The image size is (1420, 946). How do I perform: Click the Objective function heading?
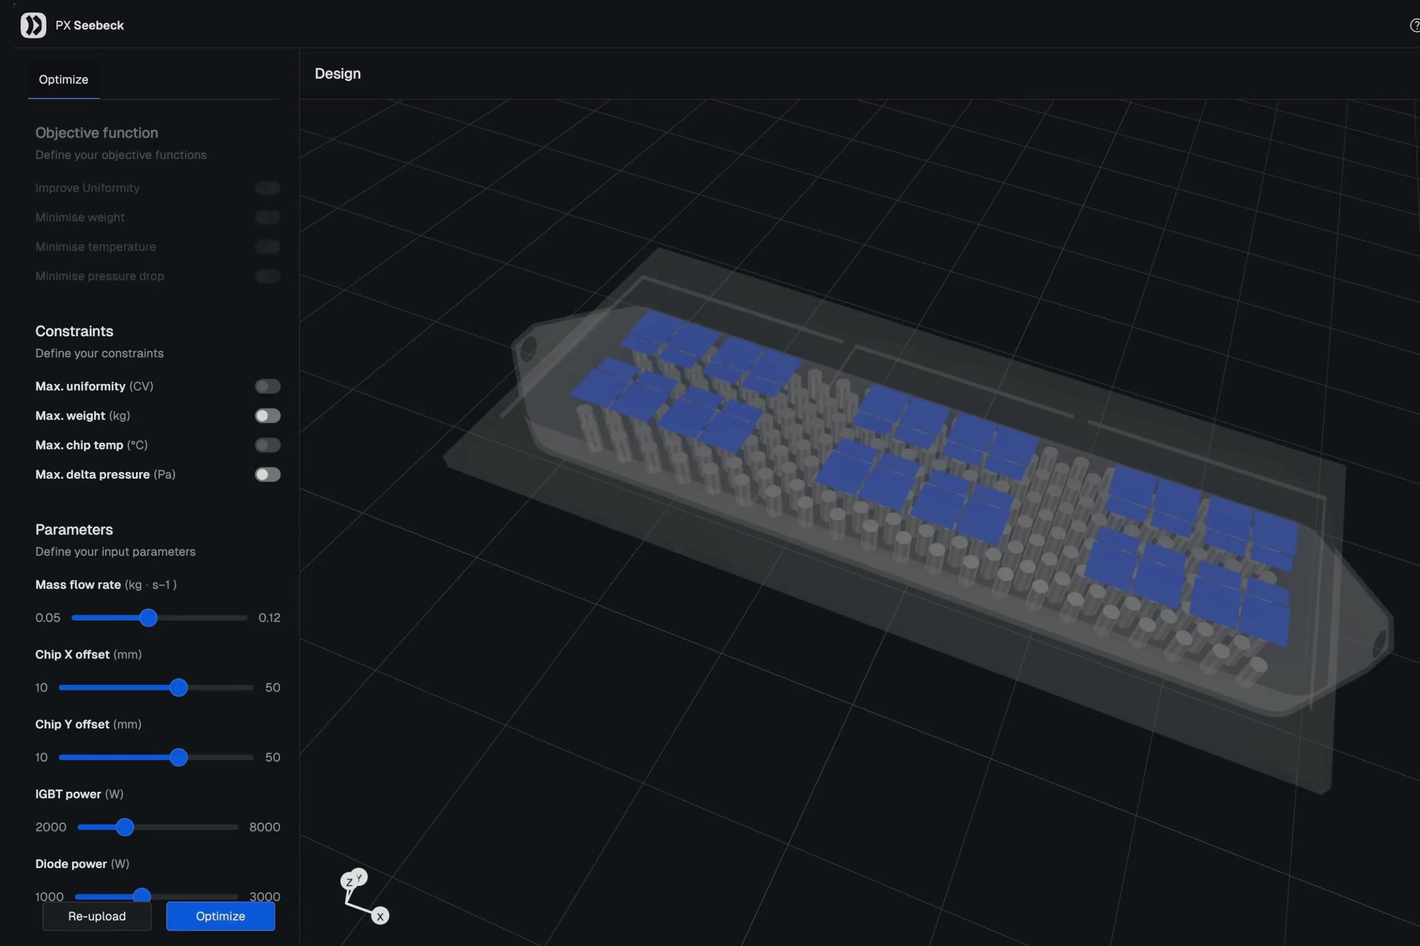[x=97, y=133]
